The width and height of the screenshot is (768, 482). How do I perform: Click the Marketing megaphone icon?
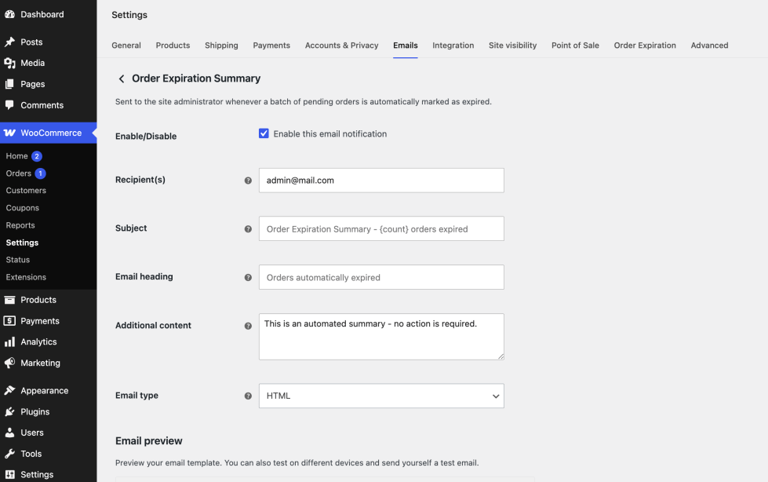pos(9,363)
